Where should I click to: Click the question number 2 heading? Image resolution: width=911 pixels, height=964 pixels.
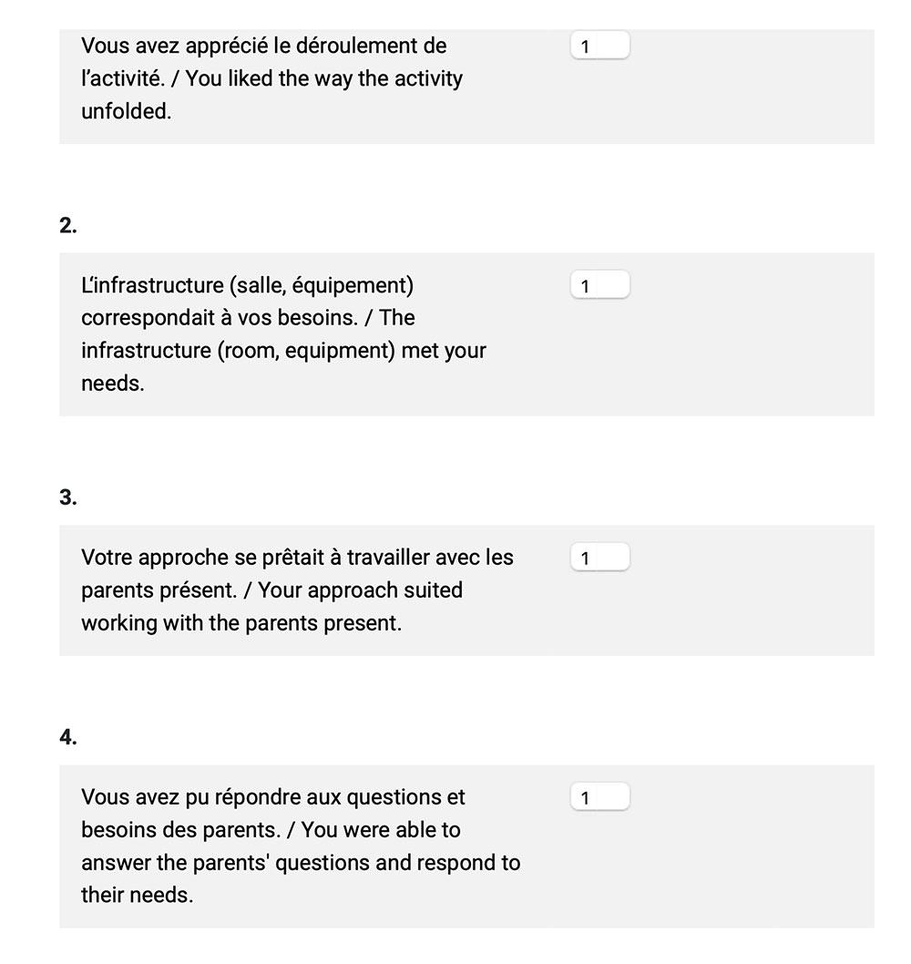coord(68,226)
